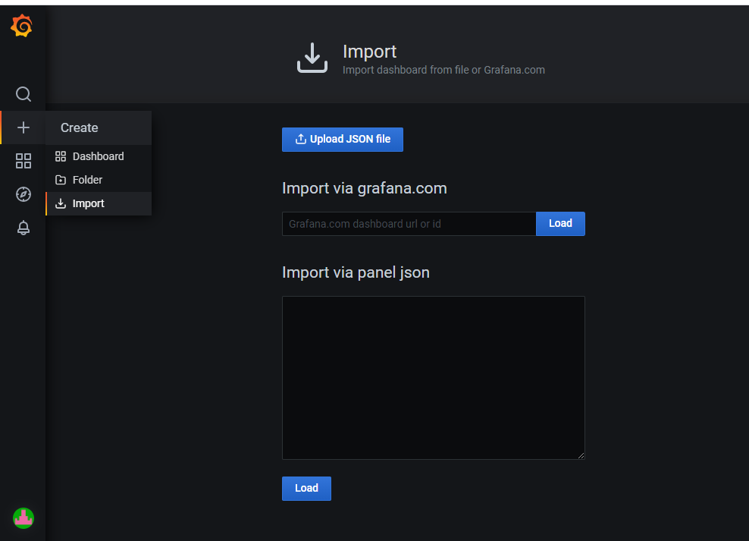
Task: Open the Dashboards grid icon in sidebar
Action: tap(23, 161)
